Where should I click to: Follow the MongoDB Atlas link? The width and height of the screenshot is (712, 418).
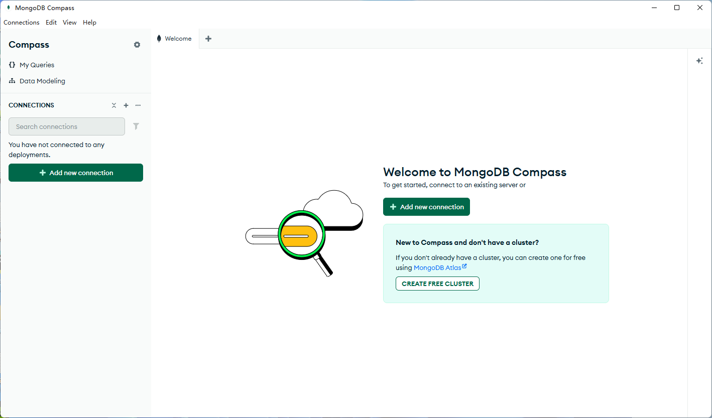click(x=440, y=267)
